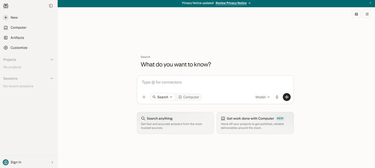
Task: Click the Perplexity logo icon
Action: point(6,6)
